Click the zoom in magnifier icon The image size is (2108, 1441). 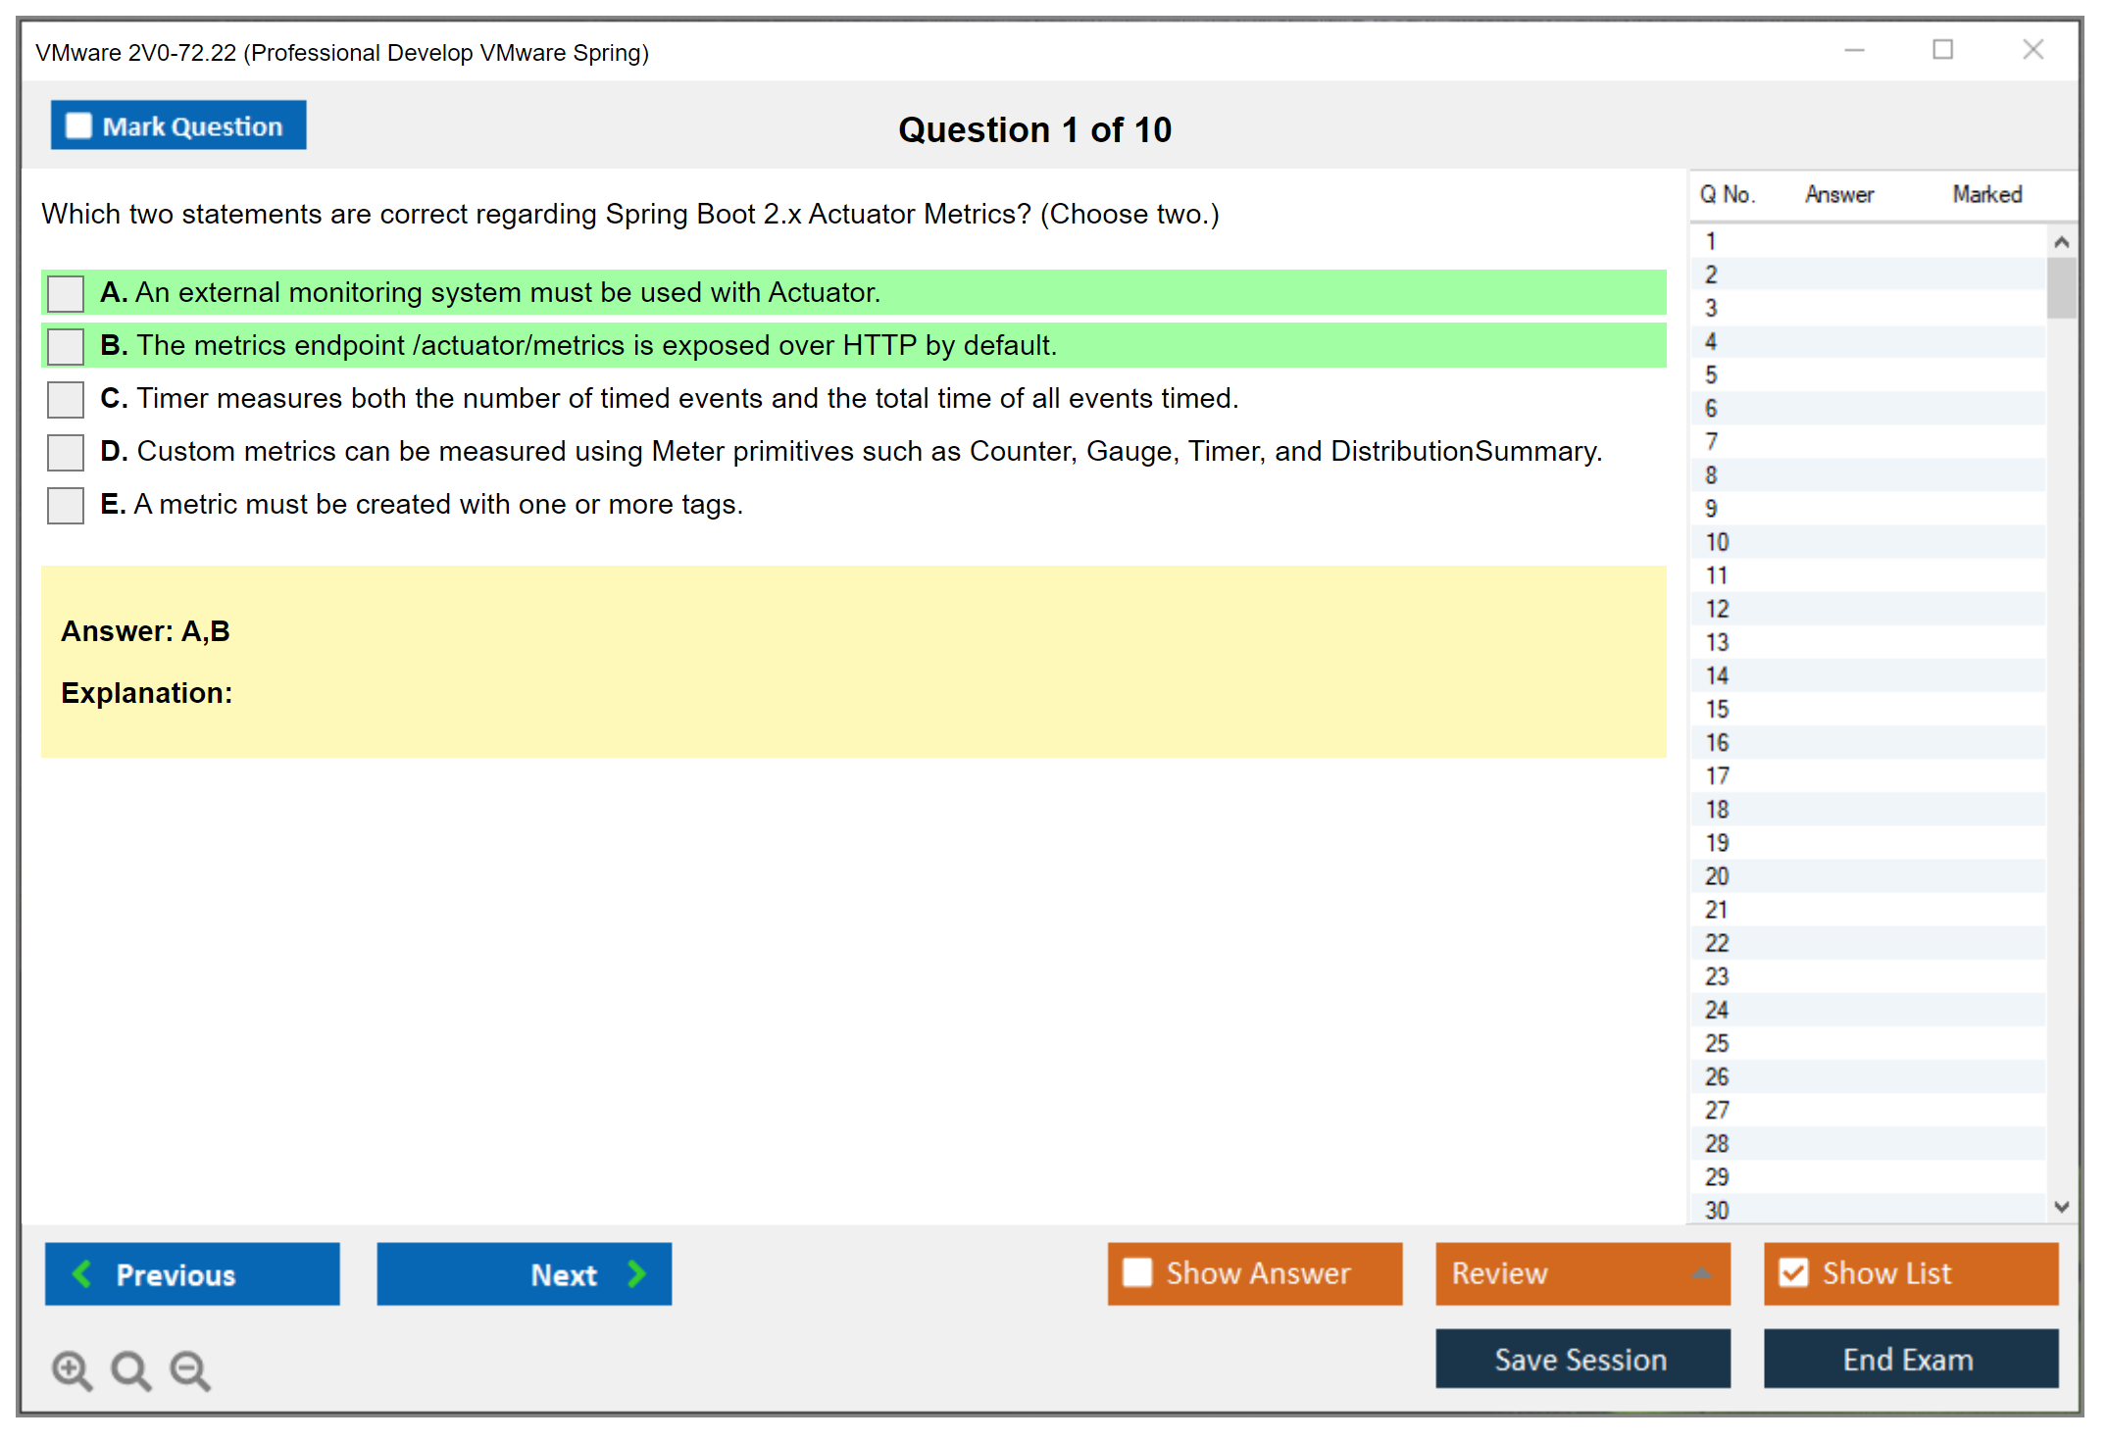click(x=72, y=1369)
